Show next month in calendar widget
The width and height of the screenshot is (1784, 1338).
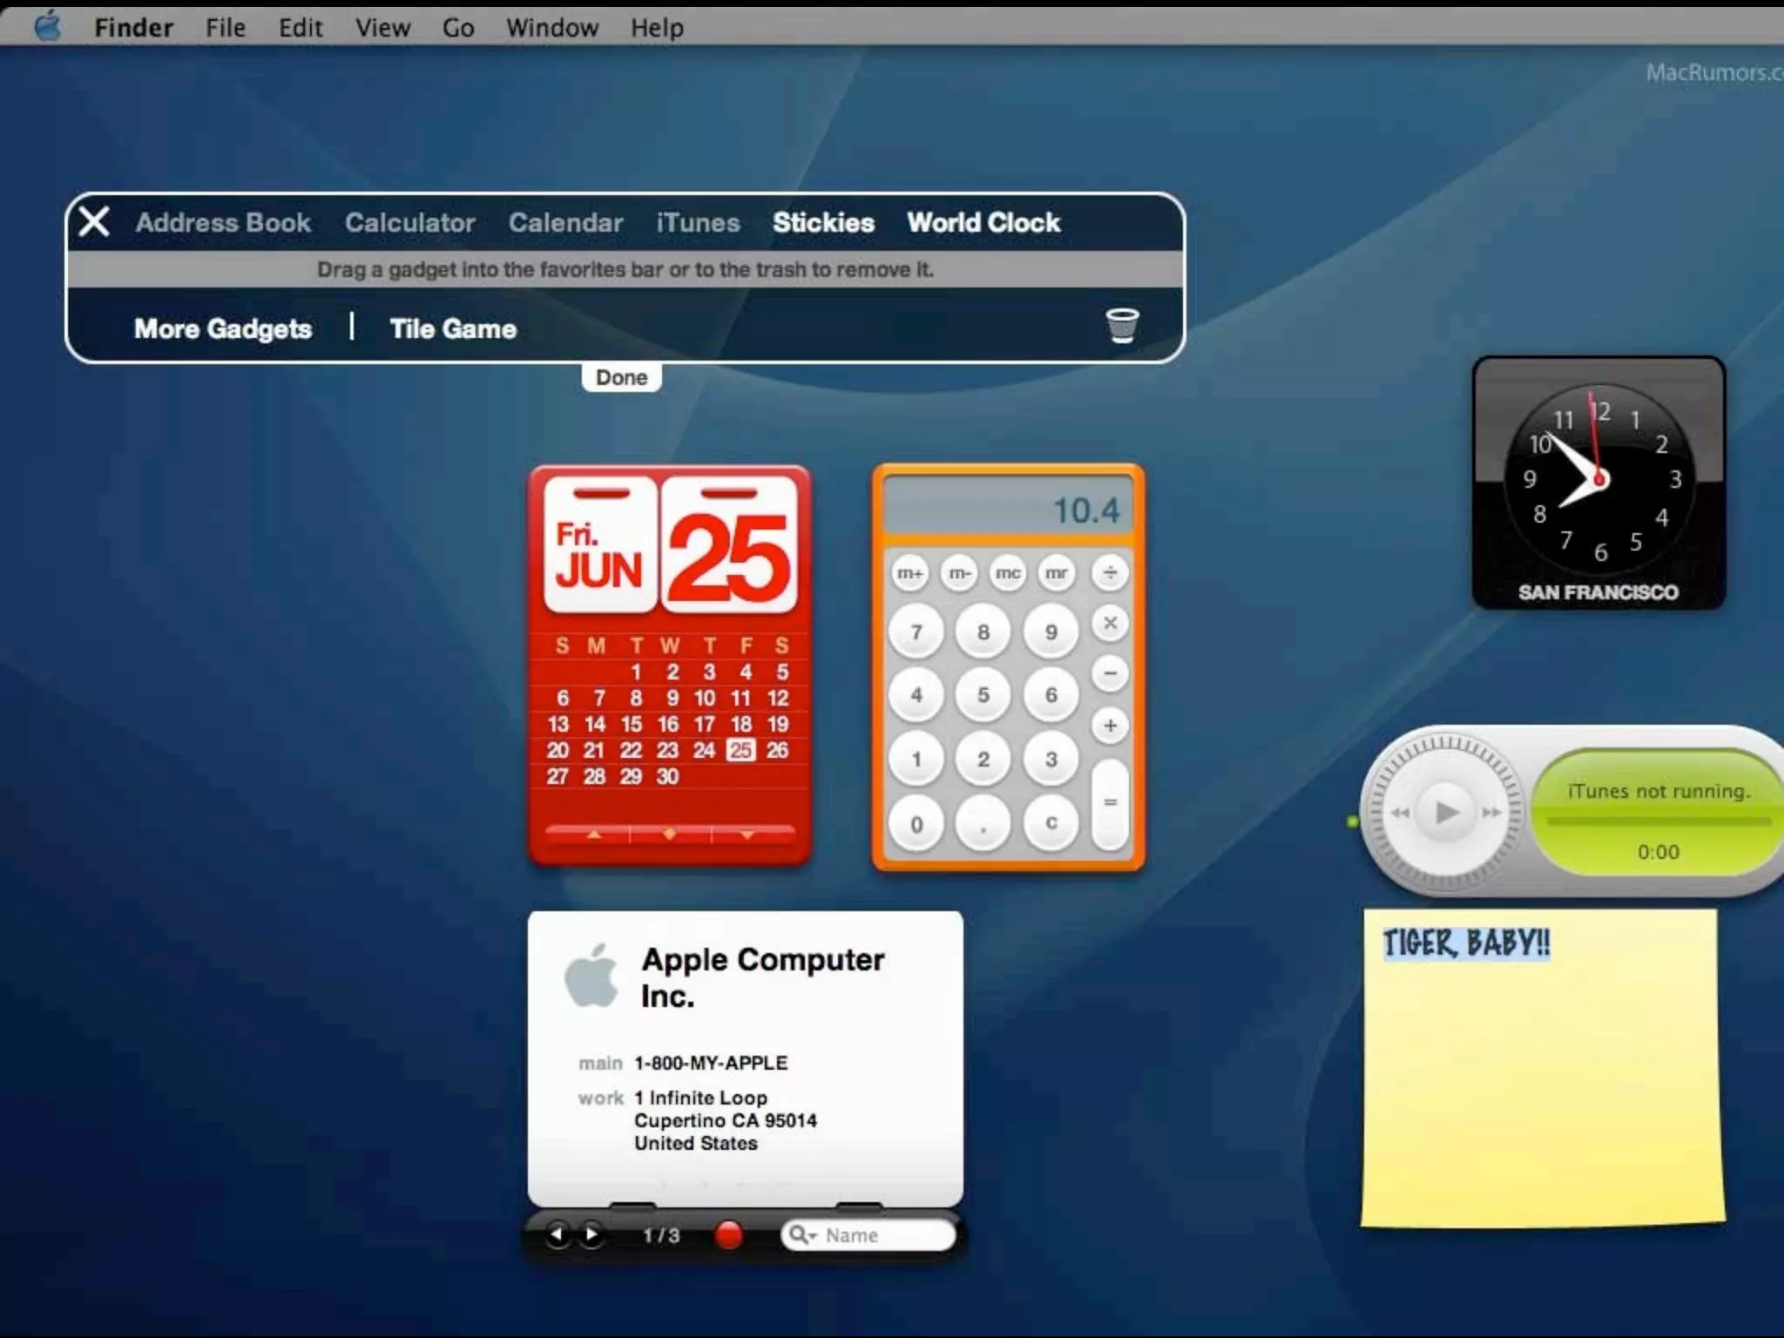[x=747, y=835]
